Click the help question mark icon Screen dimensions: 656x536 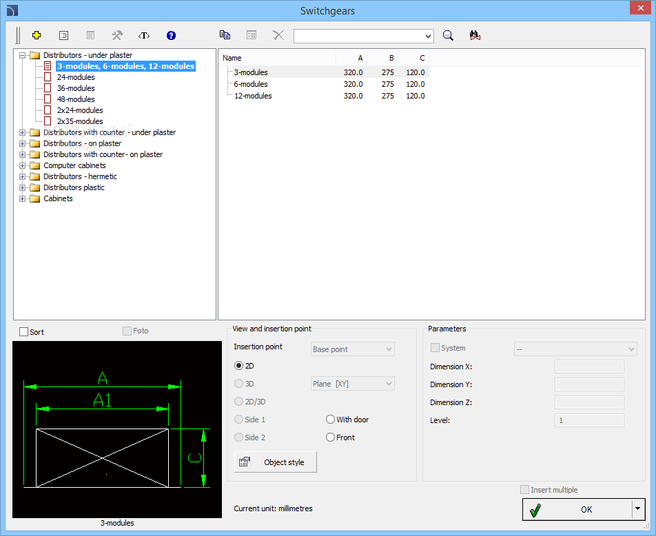coord(172,35)
